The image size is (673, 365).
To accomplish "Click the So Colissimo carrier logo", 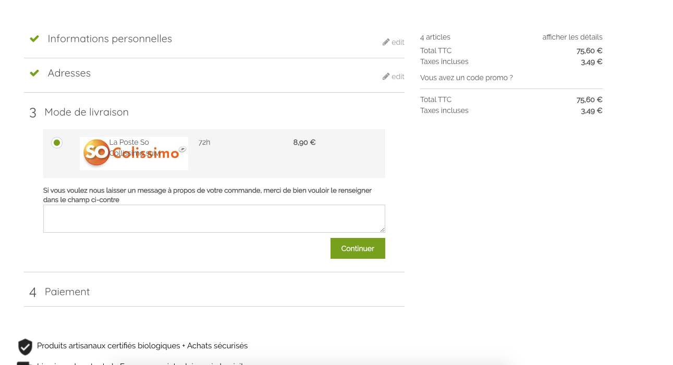I will pyautogui.click(x=133, y=154).
